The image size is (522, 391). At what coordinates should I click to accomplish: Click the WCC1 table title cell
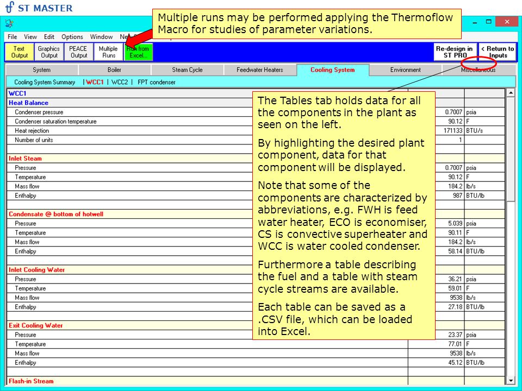[17, 93]
